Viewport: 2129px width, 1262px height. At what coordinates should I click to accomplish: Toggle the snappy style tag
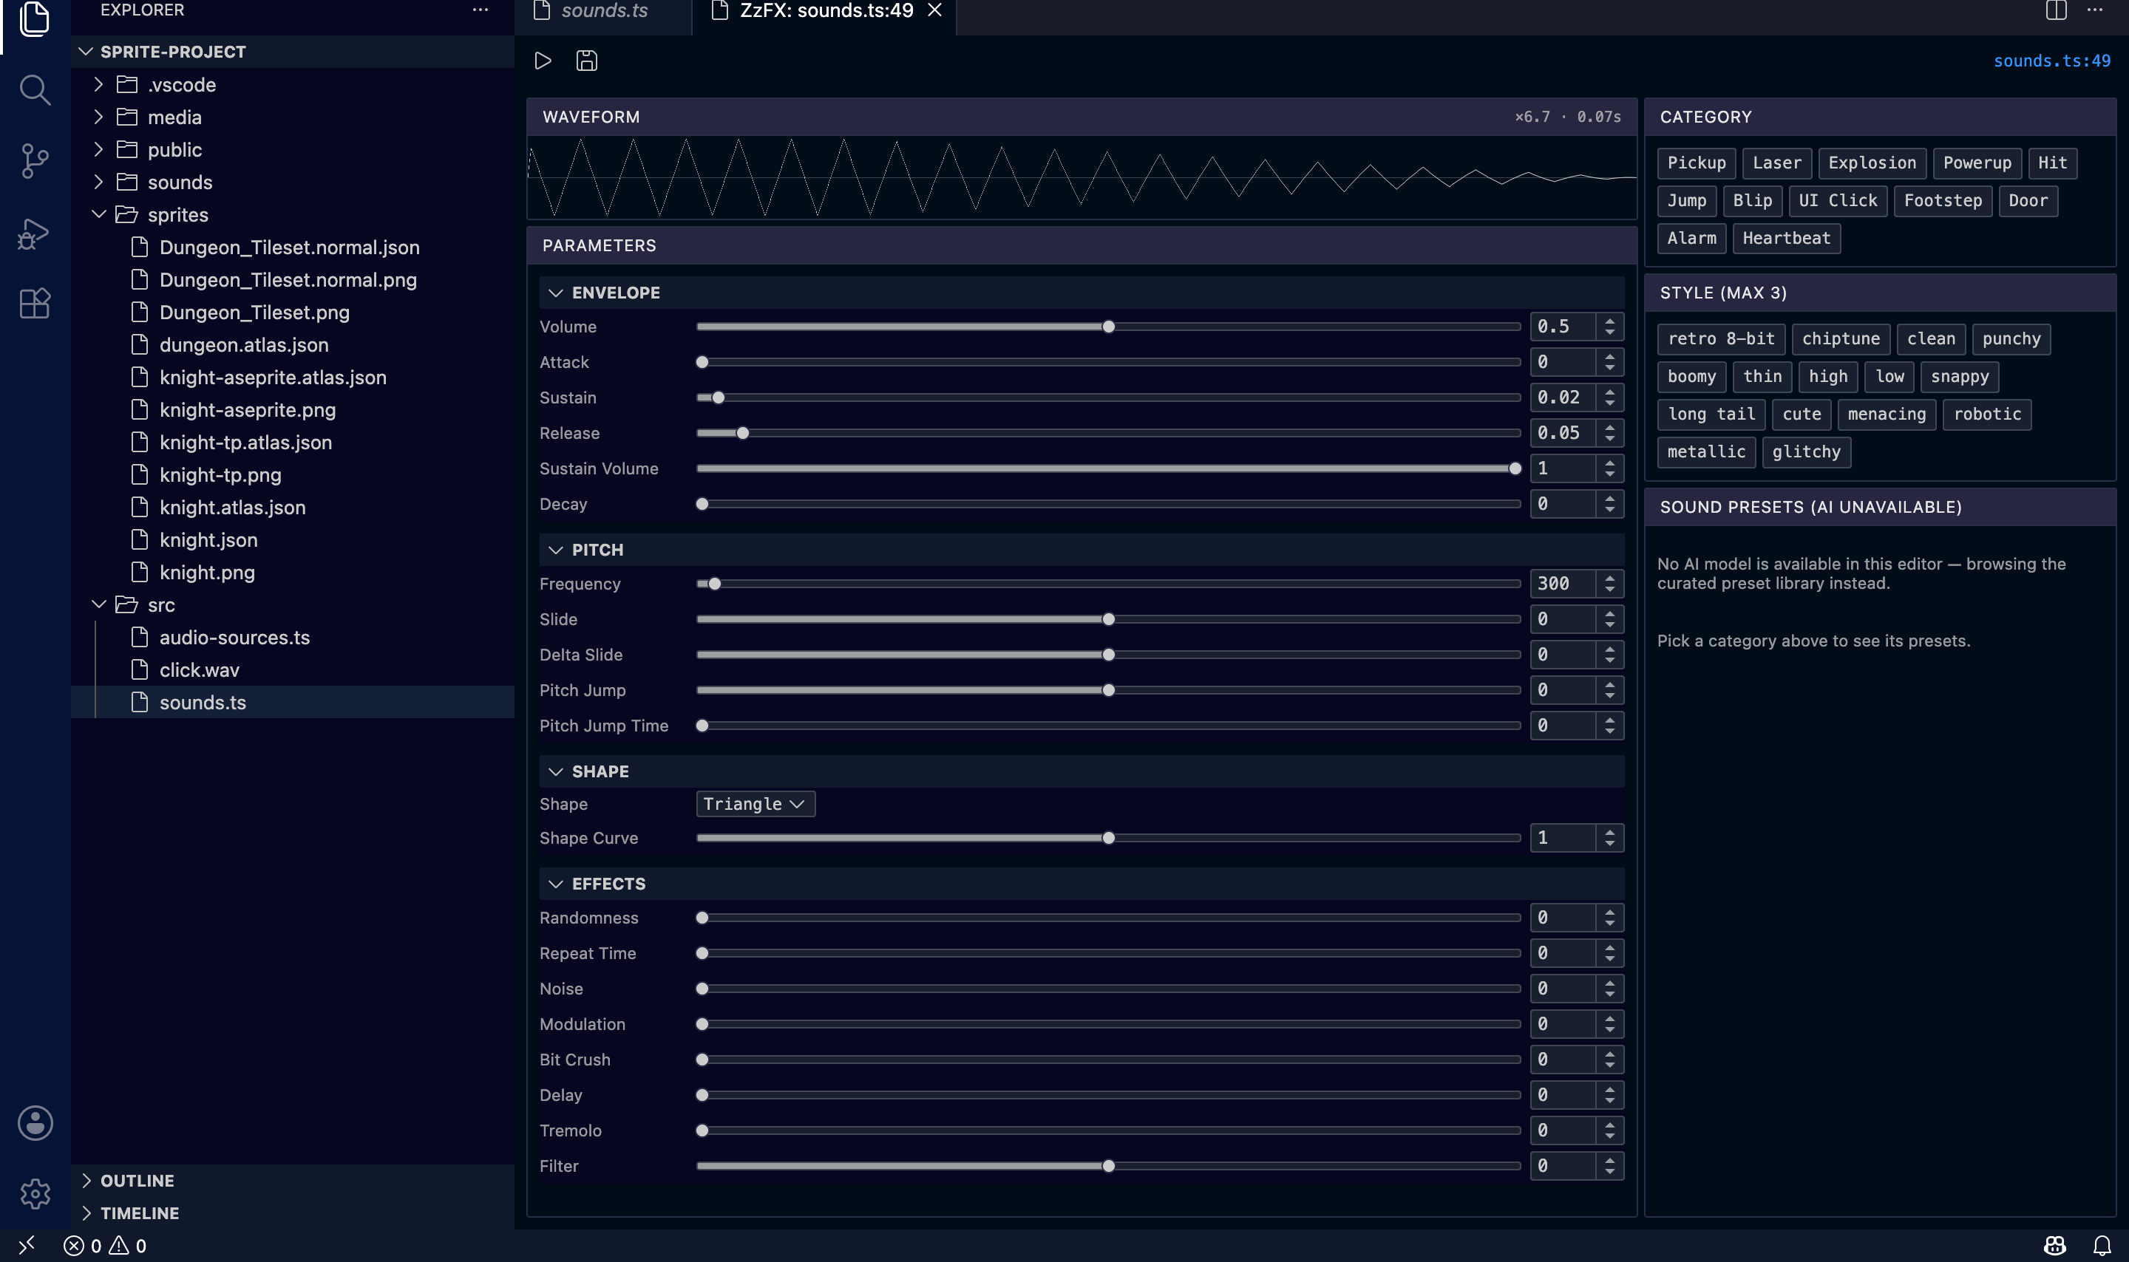[1959, 376]
